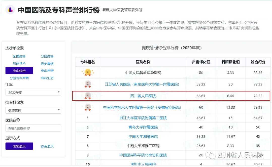Click the arrow on the specialty selector
272x167 pixels.
[59, 110]
